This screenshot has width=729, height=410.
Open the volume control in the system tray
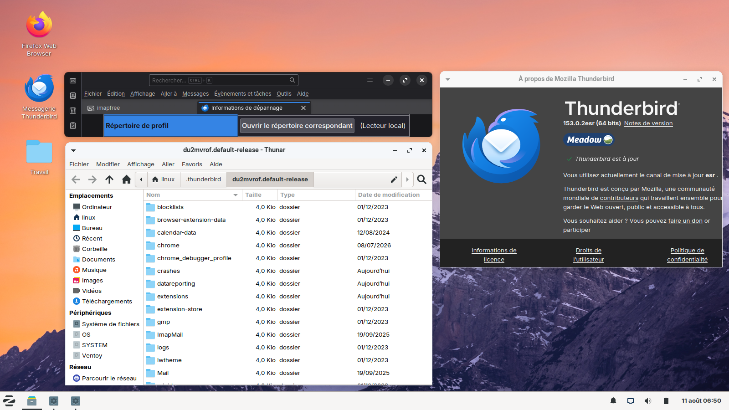coord(648,401)
